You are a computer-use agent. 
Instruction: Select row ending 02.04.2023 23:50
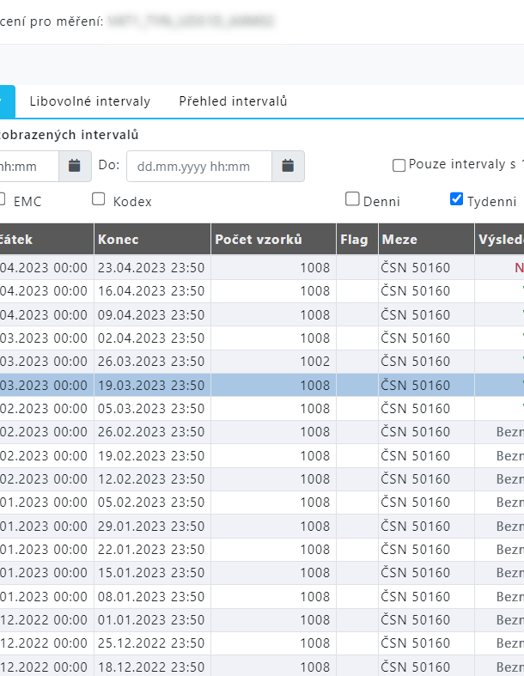[262, 338]
